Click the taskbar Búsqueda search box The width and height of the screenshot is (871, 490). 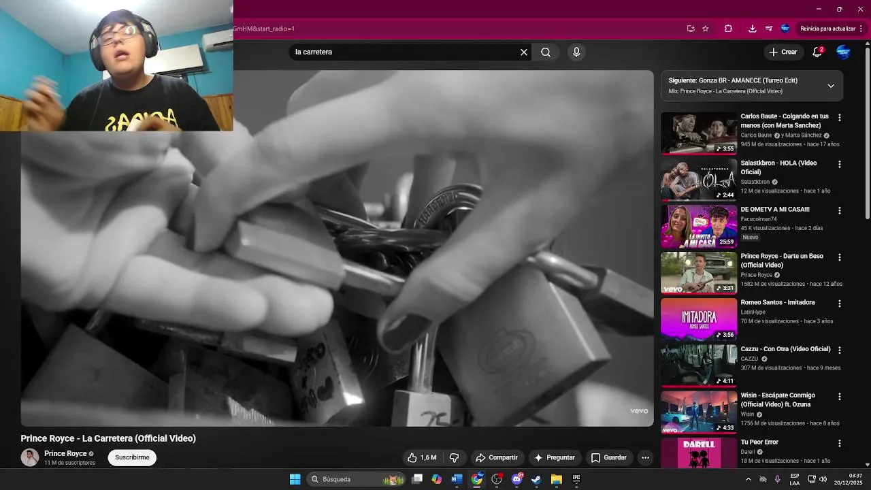click(x=357, y=479)
